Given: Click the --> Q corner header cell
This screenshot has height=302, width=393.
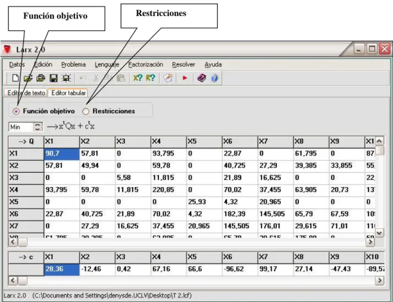Looking at the screenshot, I should coord(26,142).
